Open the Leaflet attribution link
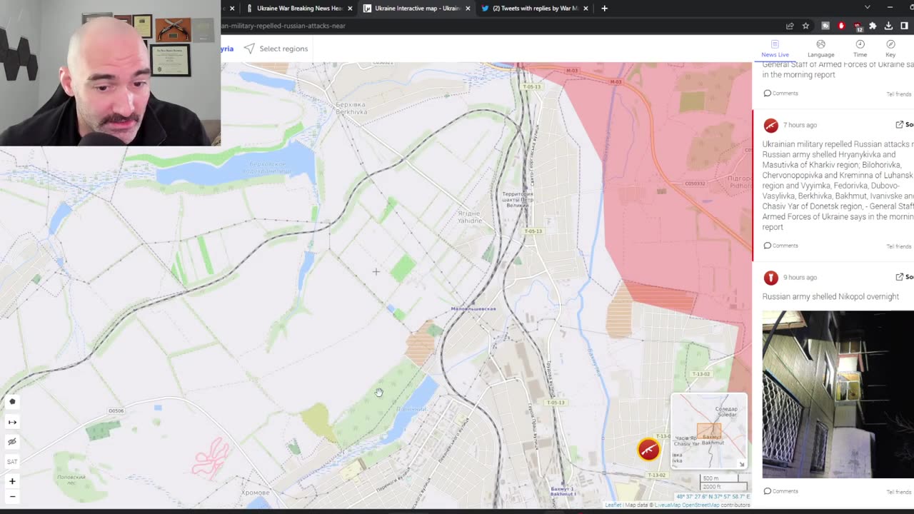914x514 pixels. click(613, 505)
